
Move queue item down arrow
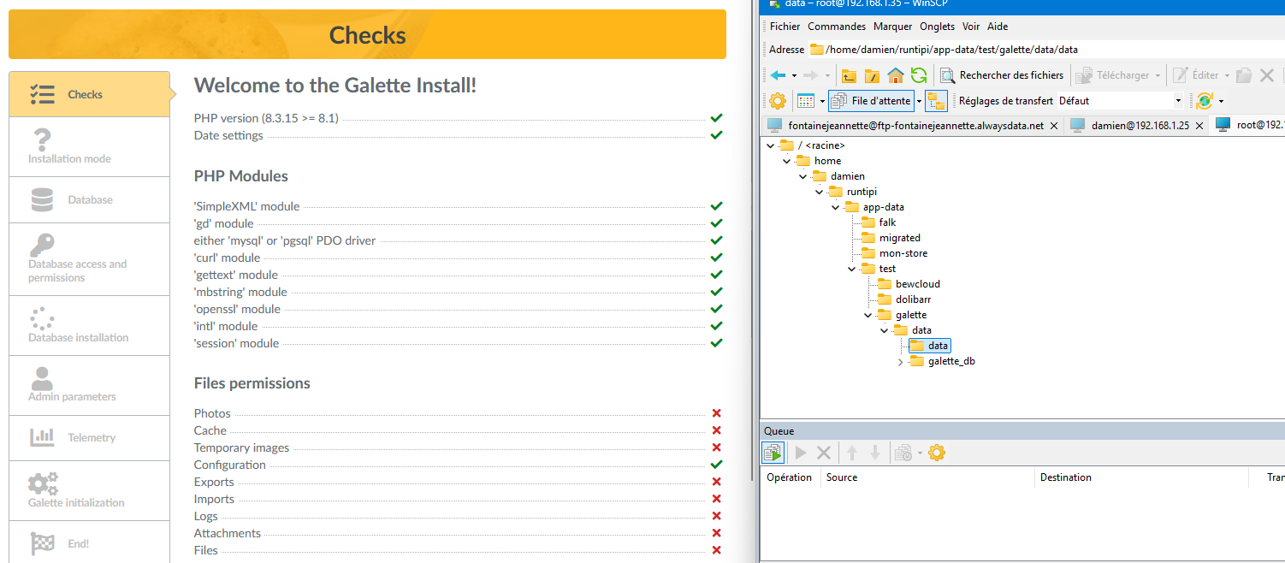click(874, 453)
